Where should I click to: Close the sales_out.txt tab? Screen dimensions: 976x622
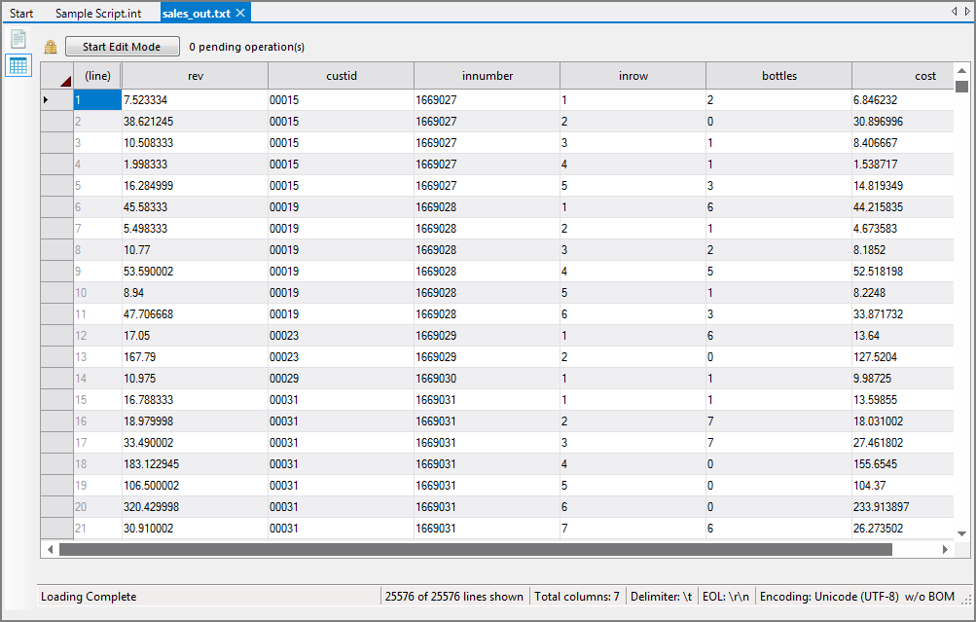238,14
